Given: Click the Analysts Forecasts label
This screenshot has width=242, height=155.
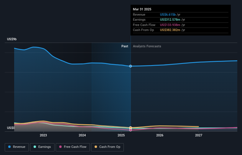Looking at the screenshot, I should (x=147, y=46).
